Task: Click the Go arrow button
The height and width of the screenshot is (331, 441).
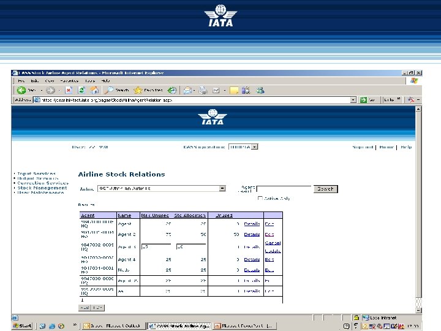Action: (363, 100)
